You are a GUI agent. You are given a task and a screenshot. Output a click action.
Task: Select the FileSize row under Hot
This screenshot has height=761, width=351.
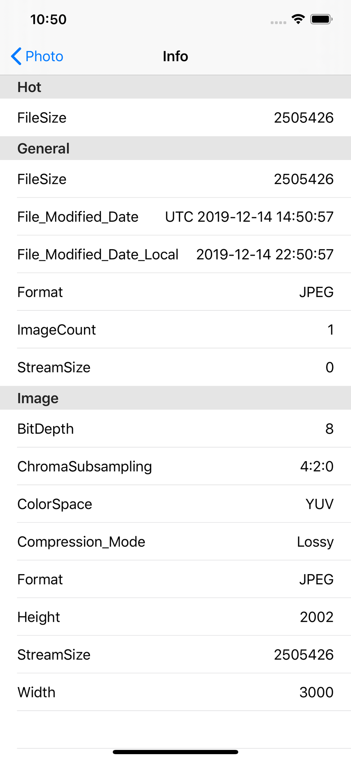coord(175,118)
